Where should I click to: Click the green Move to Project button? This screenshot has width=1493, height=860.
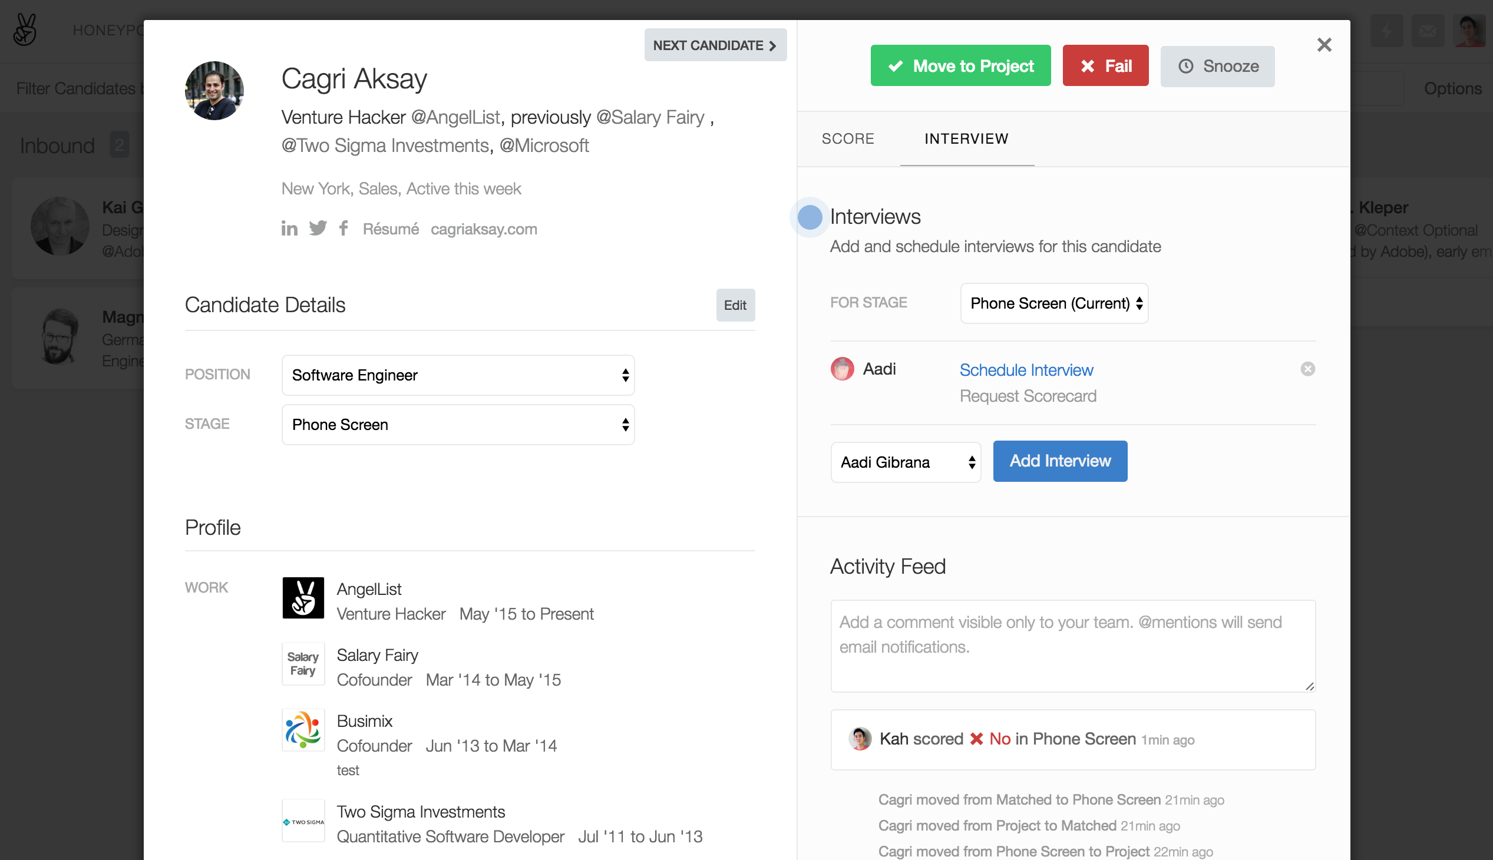click(x=960, y=65)
